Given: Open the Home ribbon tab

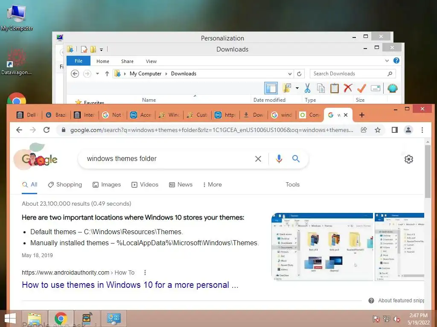Looking at the screenshot, I should tap(103, 61).
